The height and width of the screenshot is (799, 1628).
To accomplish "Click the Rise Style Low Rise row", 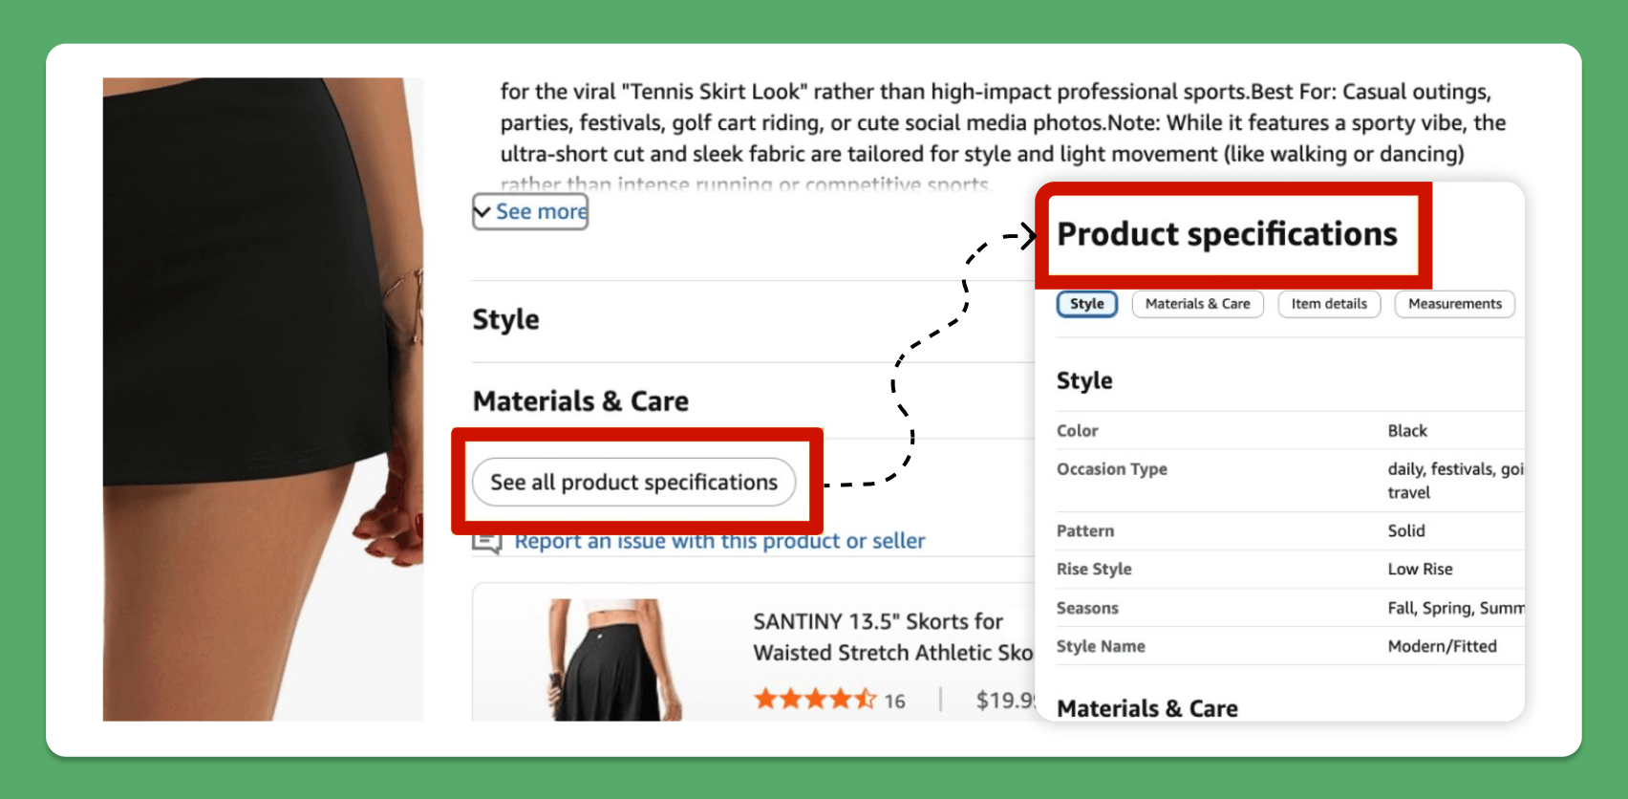I will 1290,570.
